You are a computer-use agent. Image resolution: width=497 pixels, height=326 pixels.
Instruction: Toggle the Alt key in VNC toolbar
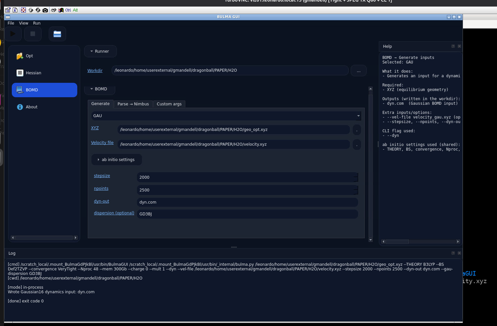tap(75, 10)
